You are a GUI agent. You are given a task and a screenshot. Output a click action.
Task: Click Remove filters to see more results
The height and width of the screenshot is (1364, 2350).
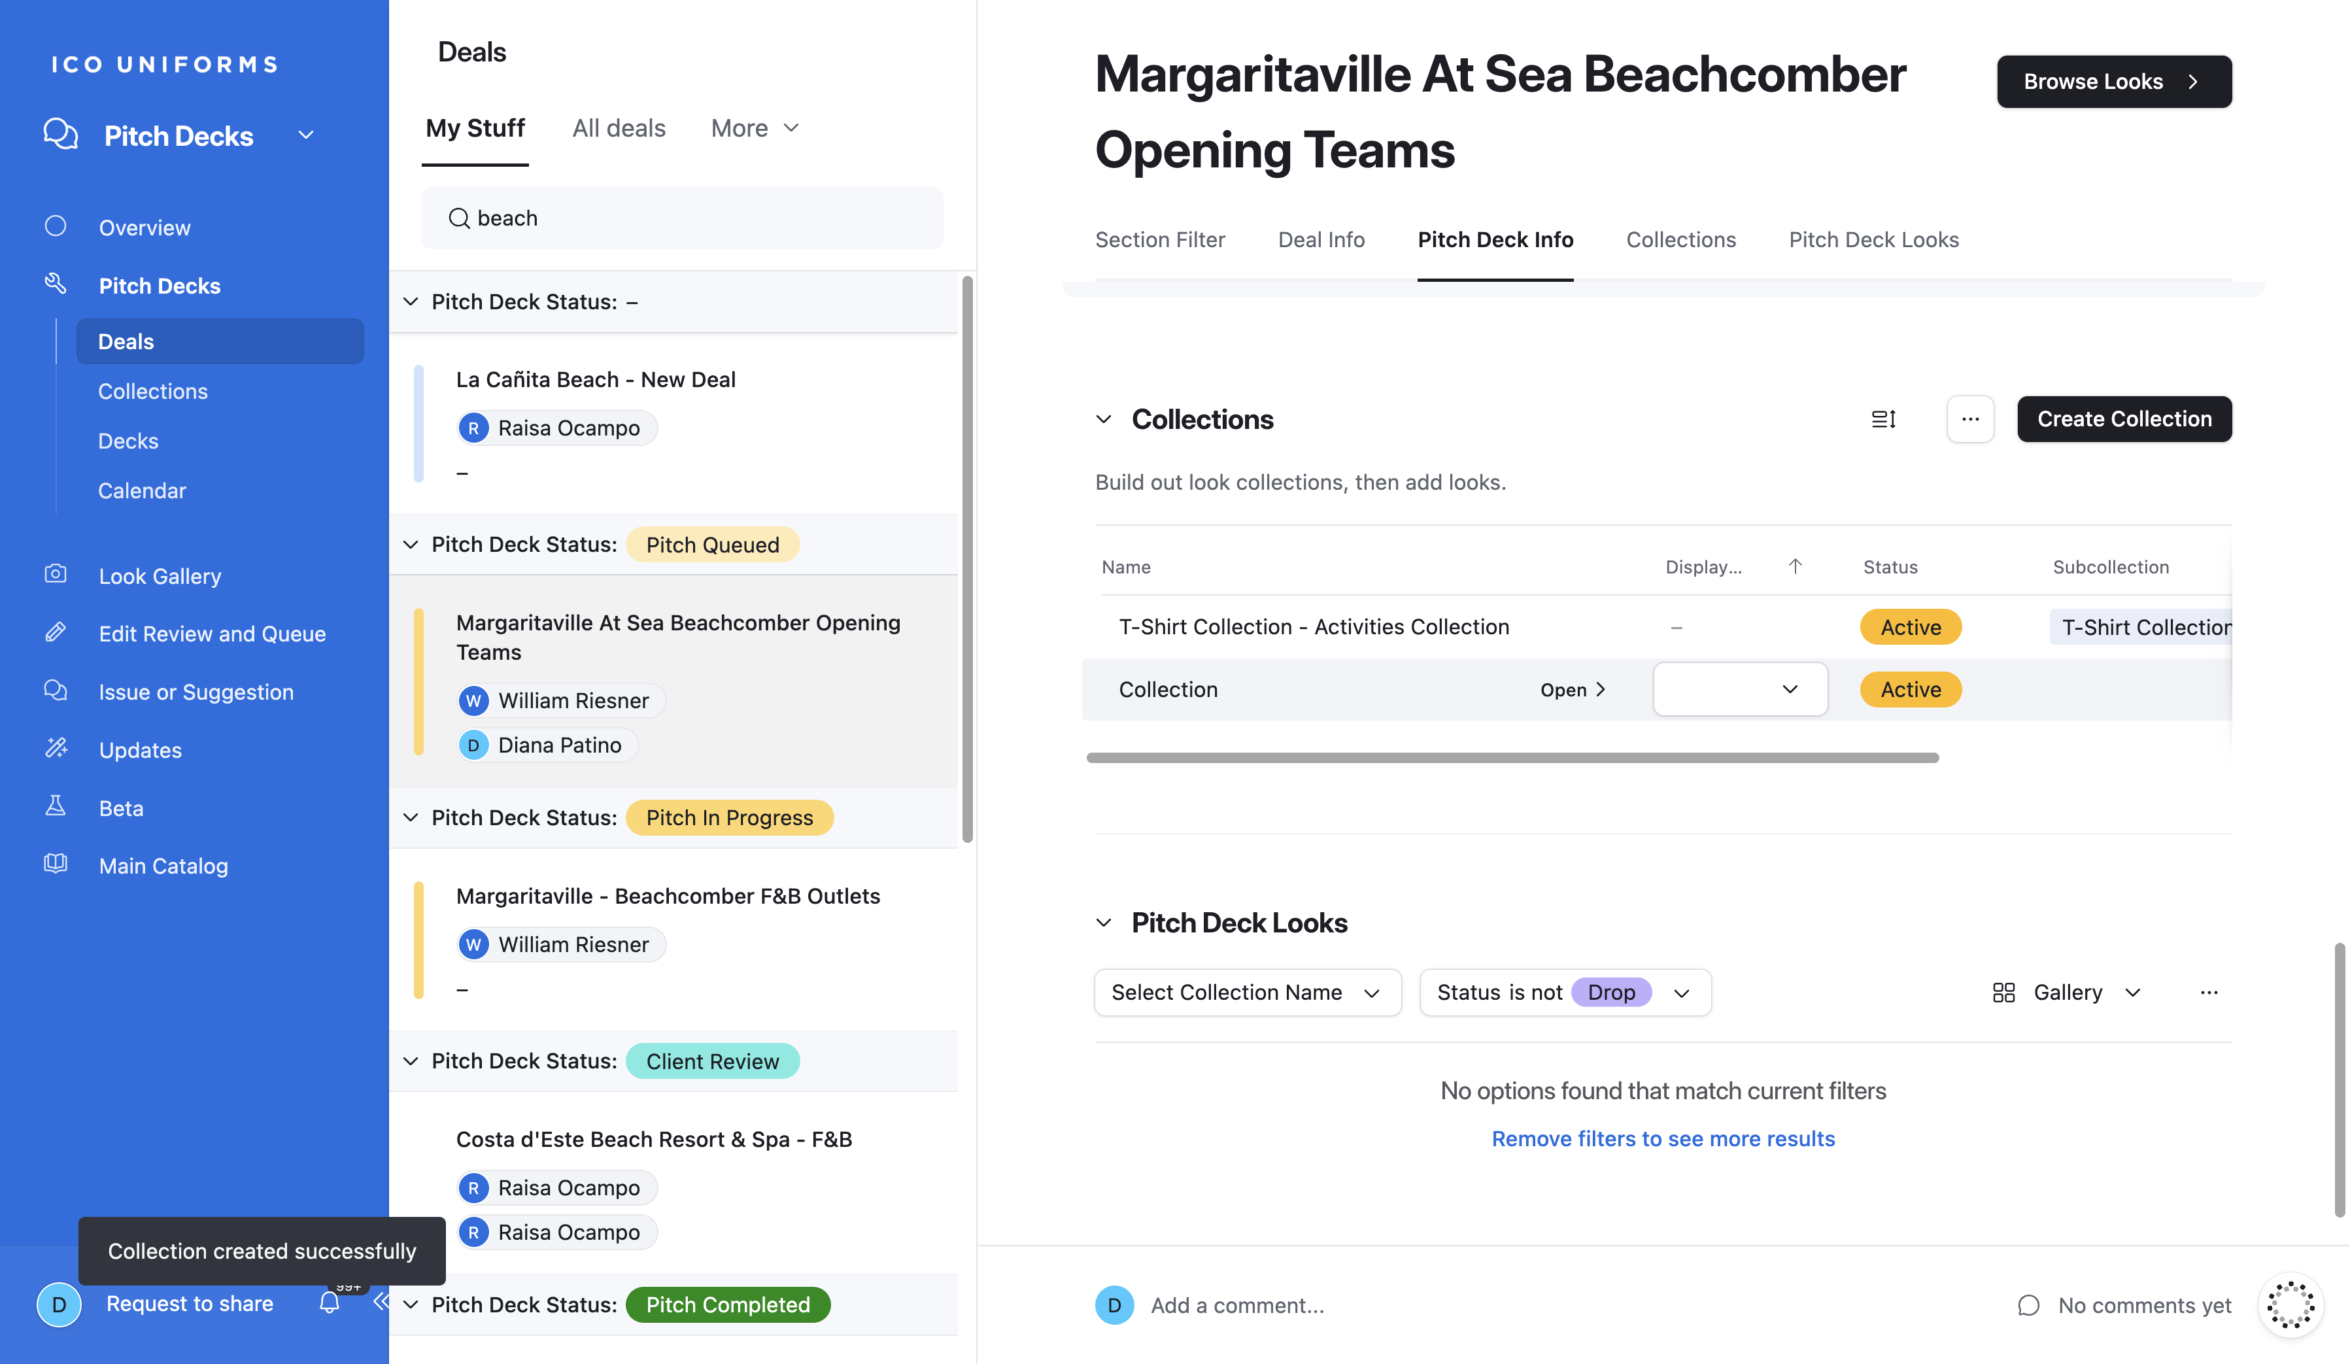pos(1663,1138)
